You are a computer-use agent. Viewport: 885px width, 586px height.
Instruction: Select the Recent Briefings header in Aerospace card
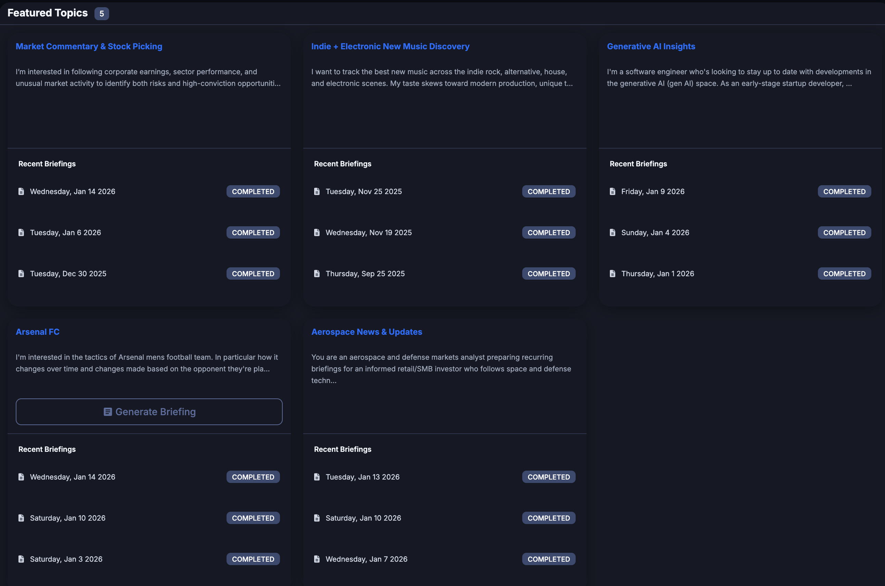[342, 449]
